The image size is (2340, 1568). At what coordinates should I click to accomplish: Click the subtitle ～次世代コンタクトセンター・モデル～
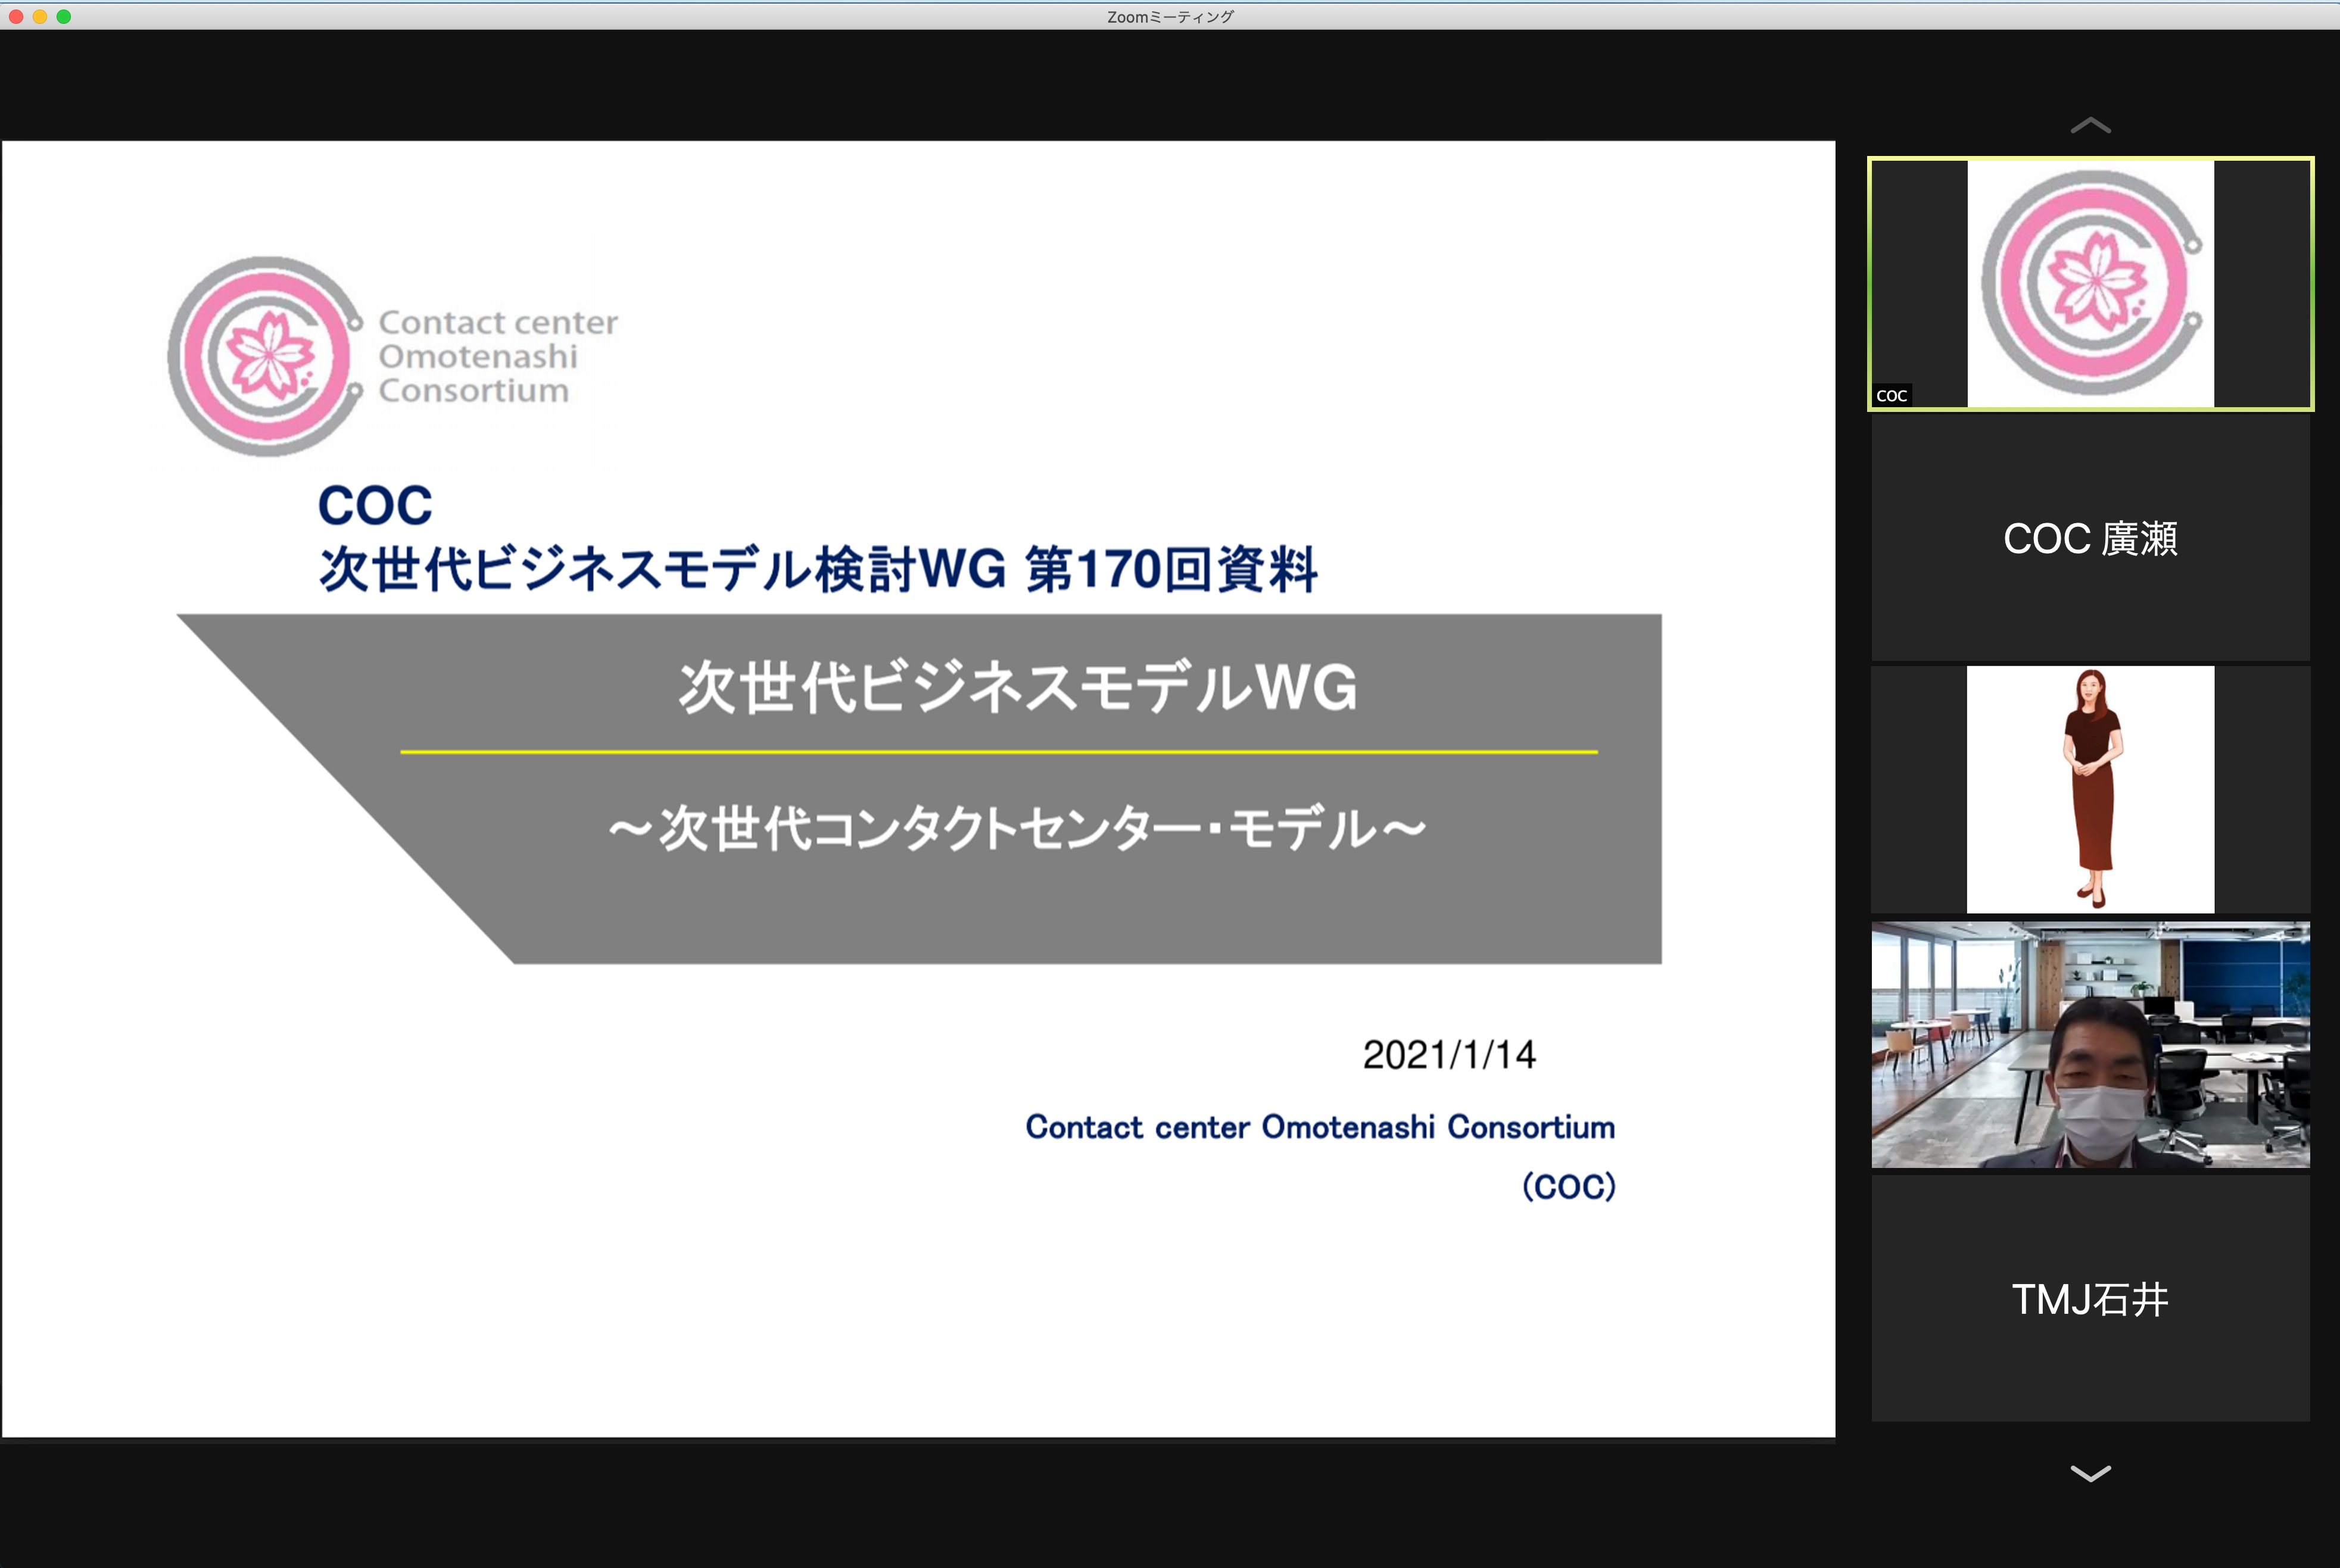(x=1017, y=828)
